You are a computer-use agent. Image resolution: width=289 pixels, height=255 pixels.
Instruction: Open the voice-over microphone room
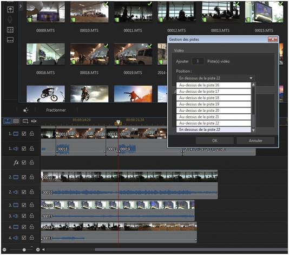(x=10, y=20)
